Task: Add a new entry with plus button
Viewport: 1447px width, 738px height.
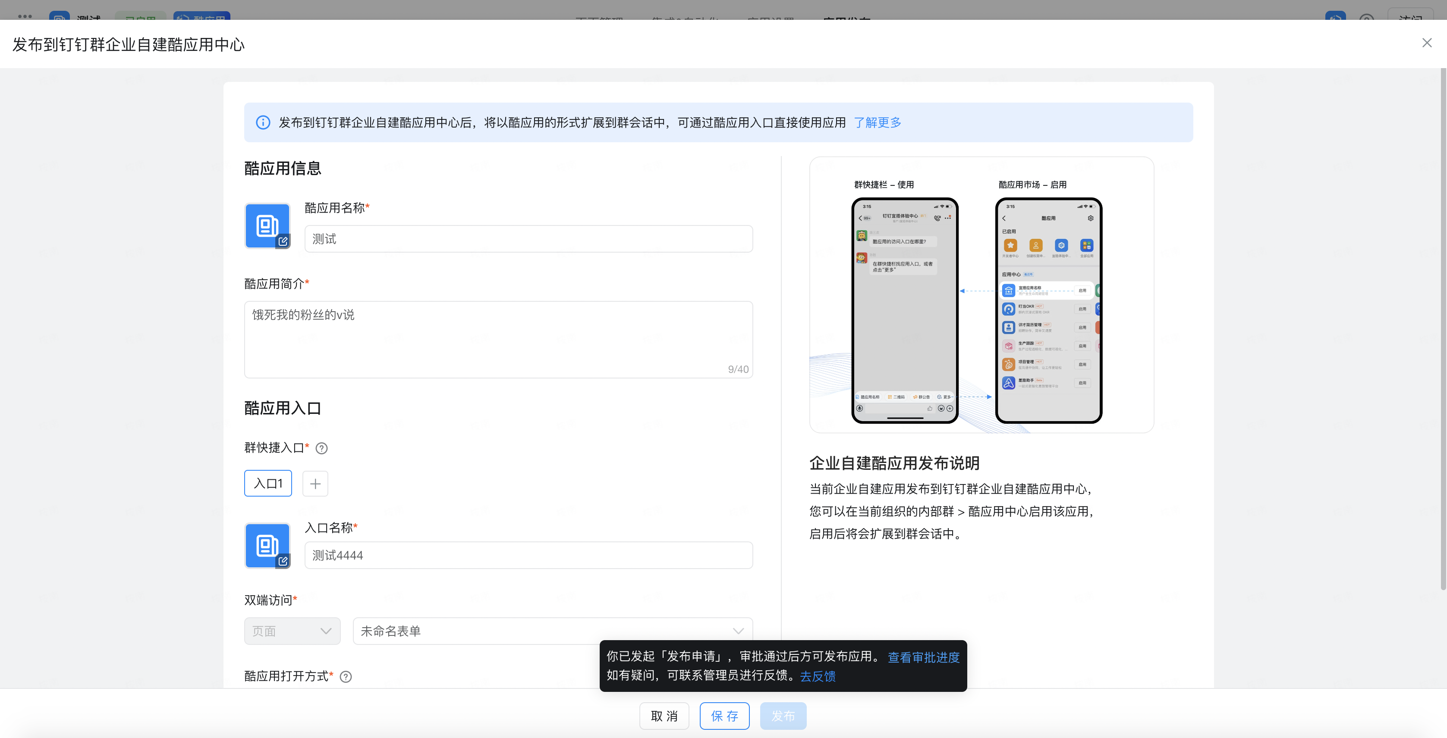Action: click(x=315, y=483)
